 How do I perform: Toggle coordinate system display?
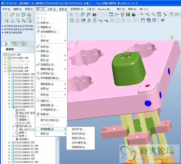coord(23,20)
